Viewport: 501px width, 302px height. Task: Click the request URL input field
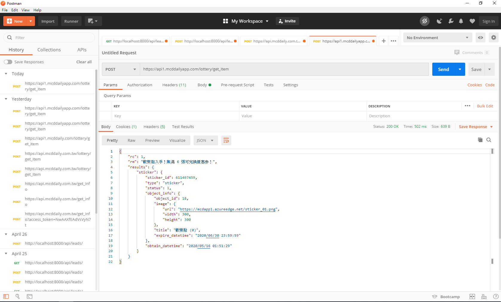click(x=284, y=69)
